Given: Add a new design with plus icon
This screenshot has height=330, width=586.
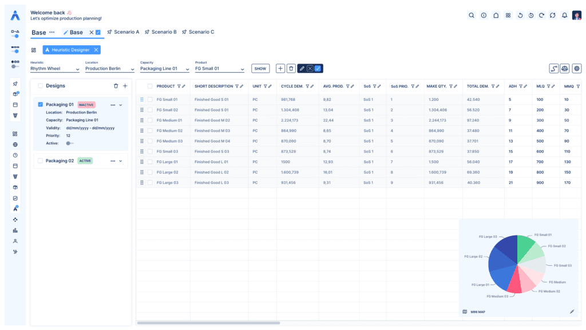Looking at the screenshot, I should pos(125,86).
